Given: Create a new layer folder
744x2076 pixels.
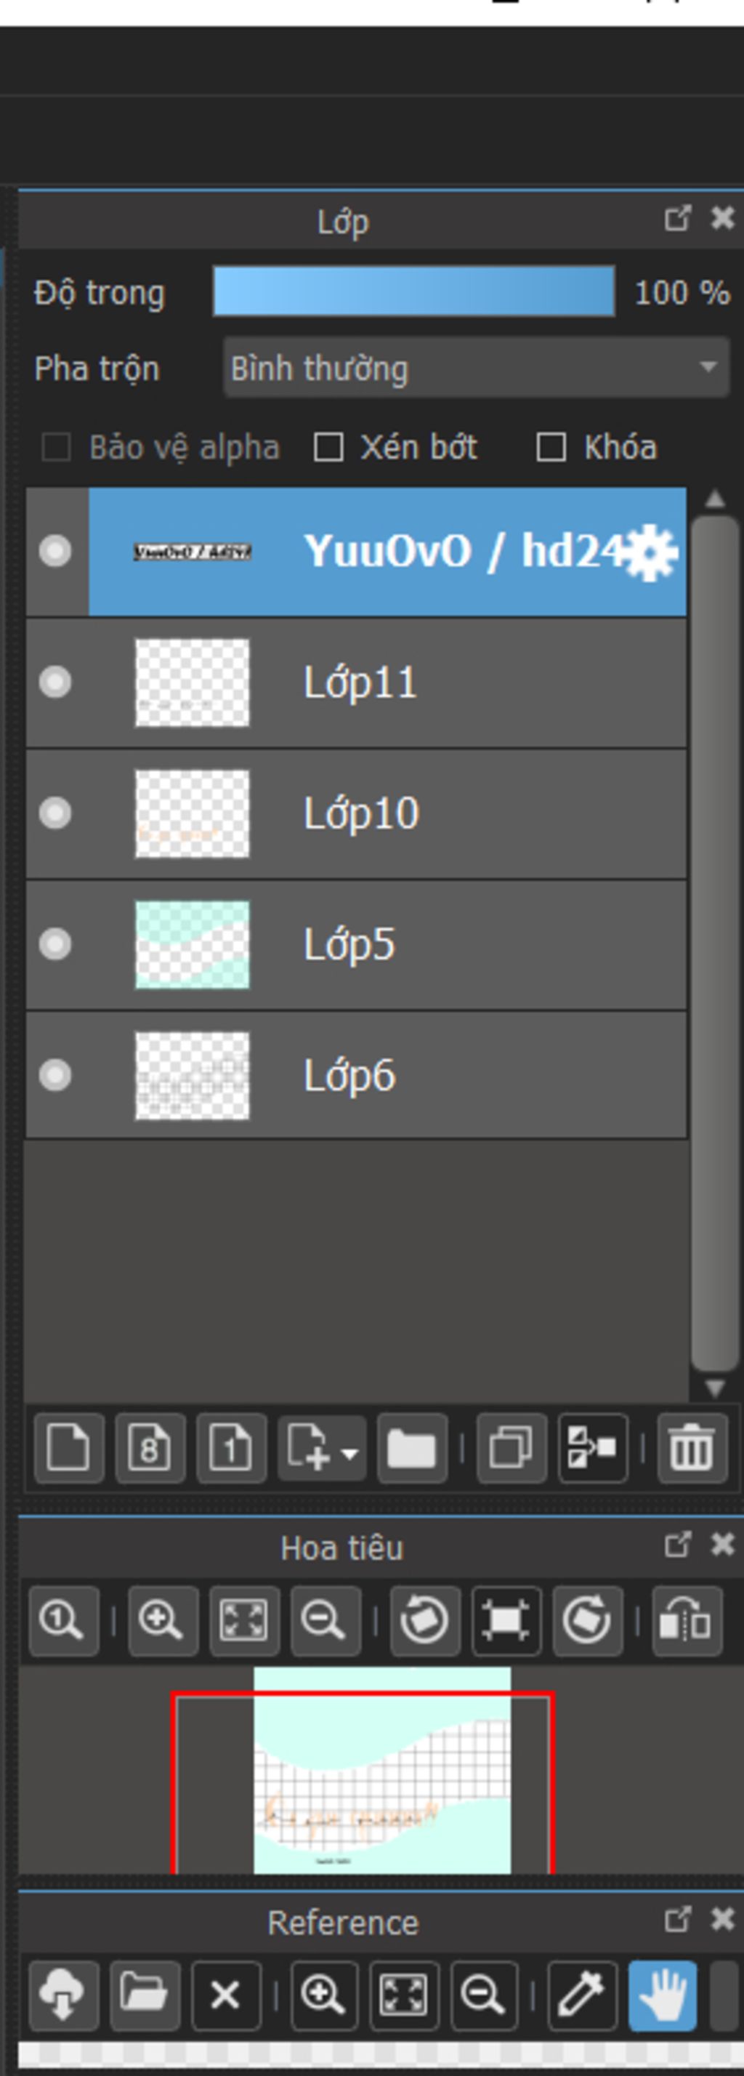Looking at the screenshot, I should 411,1447.
